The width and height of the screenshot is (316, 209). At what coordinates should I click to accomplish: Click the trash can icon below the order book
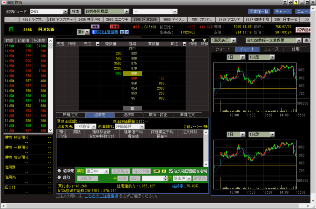tap(132, 108)
